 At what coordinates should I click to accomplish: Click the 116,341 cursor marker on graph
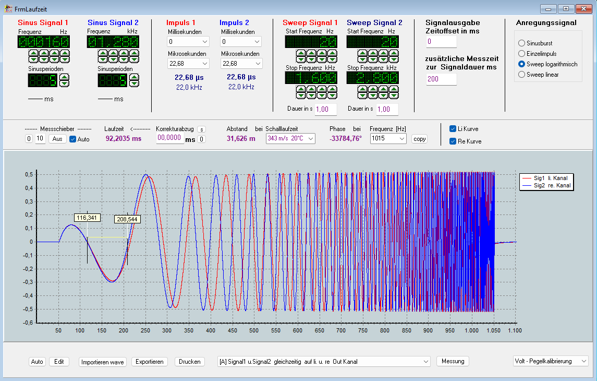point(87,218)
